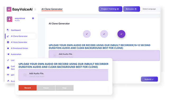This screenshot has width=169, height=101.
Task: Click the Bonuses button
Action: point(131,9)
